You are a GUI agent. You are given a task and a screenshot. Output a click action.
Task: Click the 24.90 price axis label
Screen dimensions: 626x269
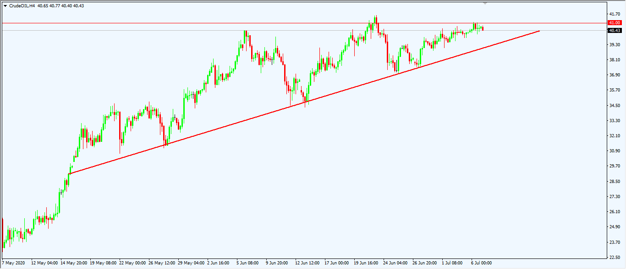point(614,226)
